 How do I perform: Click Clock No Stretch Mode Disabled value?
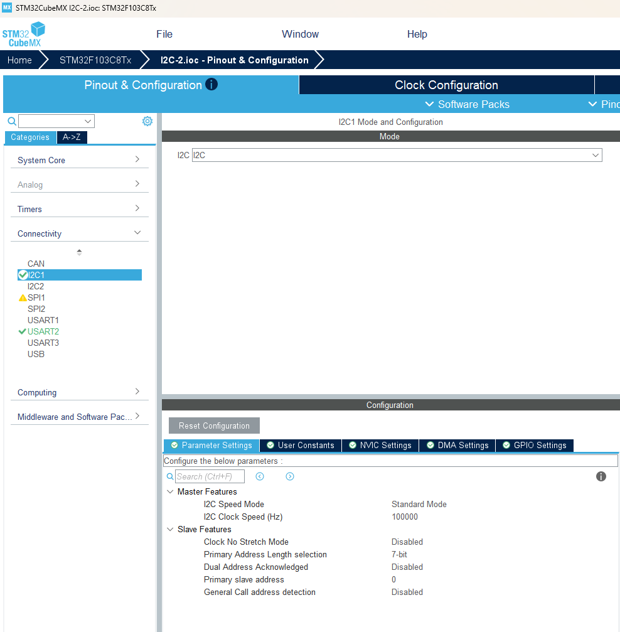tap(407, 542)
